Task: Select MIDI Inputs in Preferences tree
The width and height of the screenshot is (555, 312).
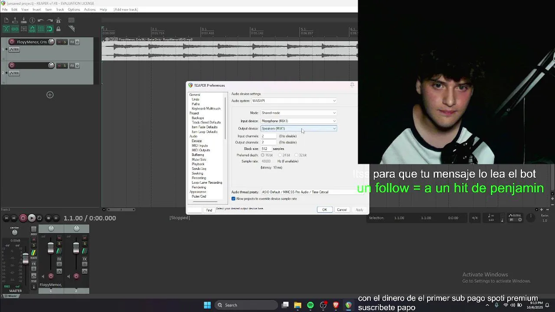Action: coord(200,146)
